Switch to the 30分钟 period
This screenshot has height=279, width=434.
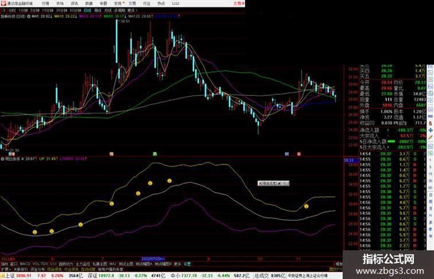tap(61, 10)
